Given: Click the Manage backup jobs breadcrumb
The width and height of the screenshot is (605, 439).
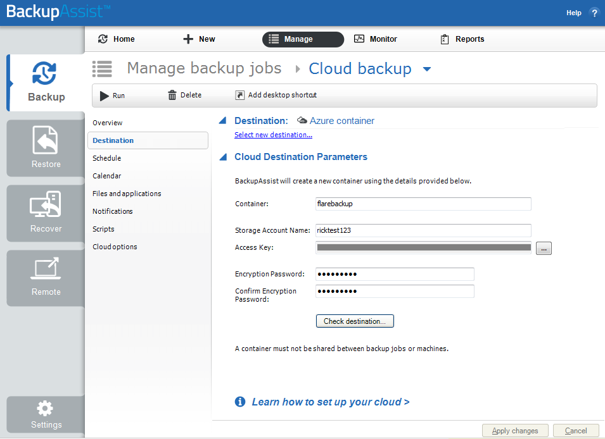Looking at the screenshot, I should (205, 68).
